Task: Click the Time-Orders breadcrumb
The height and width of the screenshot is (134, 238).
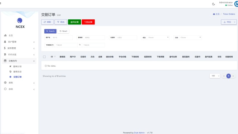Action: (229, 14)
